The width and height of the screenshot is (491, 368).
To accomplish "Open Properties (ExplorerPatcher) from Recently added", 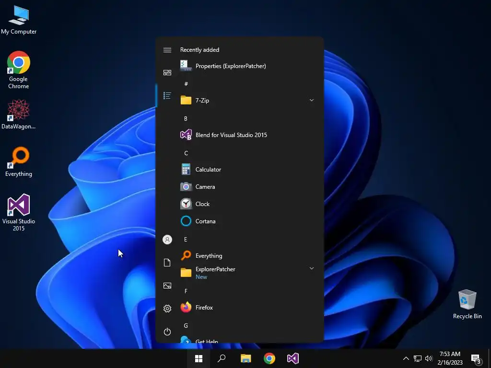I will tap(247, 66).
